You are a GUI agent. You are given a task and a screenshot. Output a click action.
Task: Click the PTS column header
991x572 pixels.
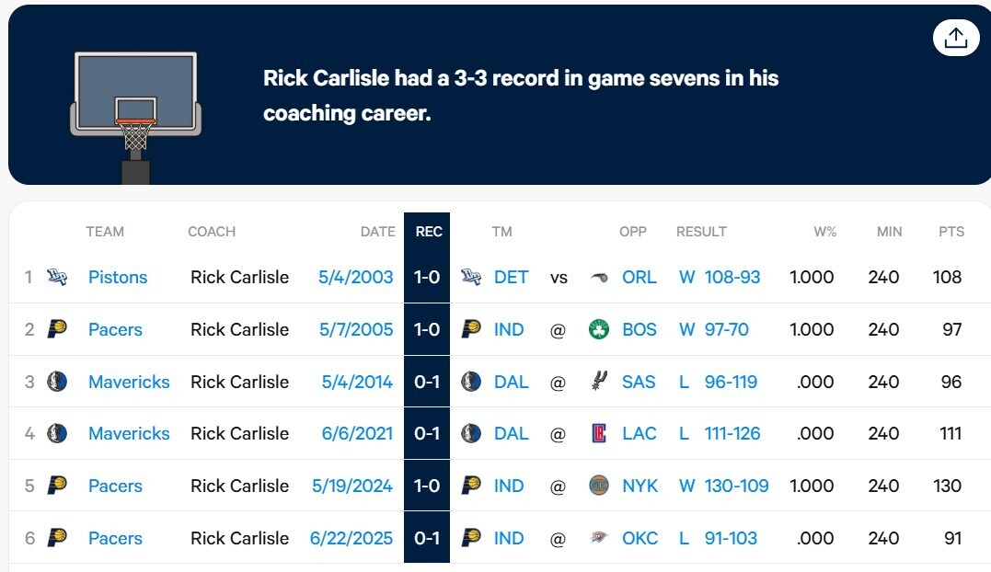point(951,232)
